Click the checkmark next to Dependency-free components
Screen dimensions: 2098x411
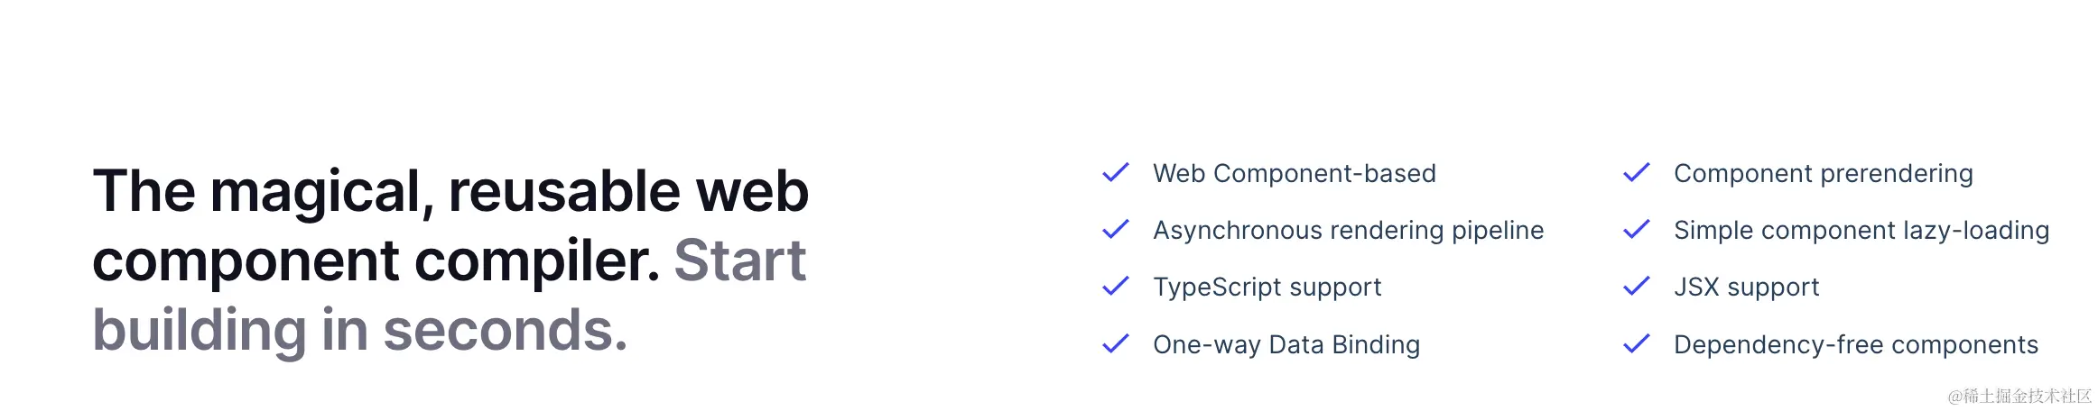tap(1637, 343)
